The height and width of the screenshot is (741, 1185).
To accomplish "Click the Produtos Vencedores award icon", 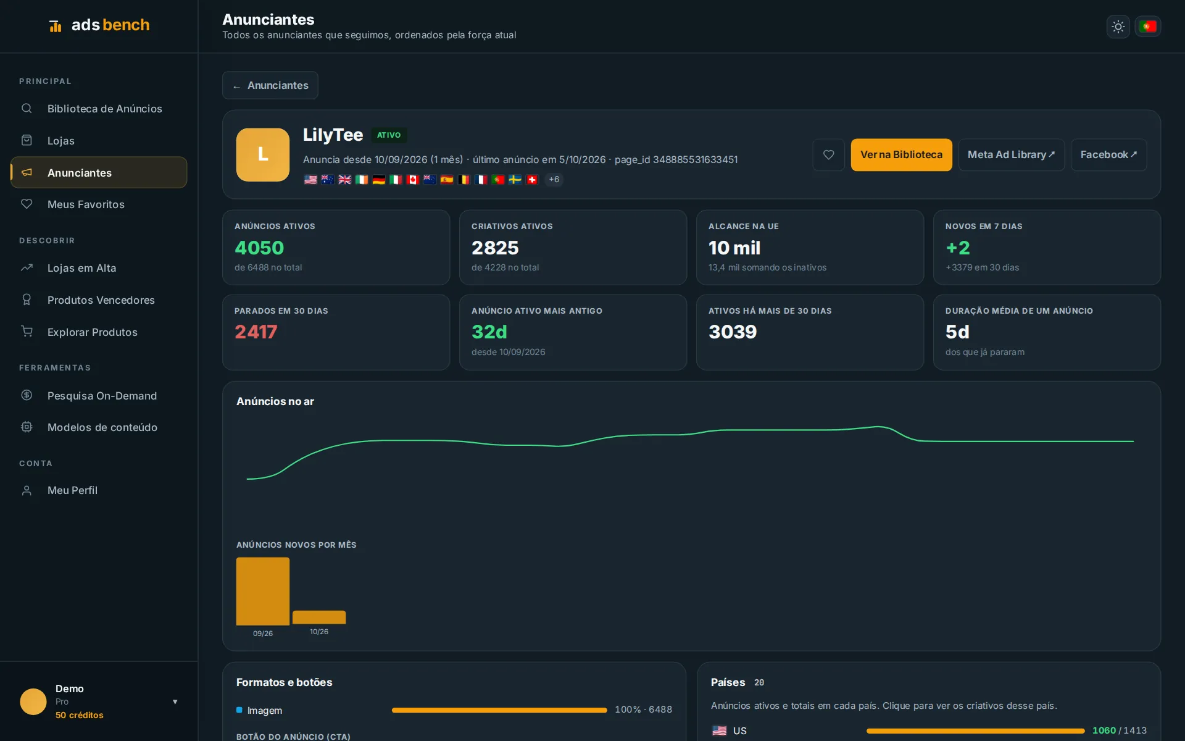I will click(27, 299).
